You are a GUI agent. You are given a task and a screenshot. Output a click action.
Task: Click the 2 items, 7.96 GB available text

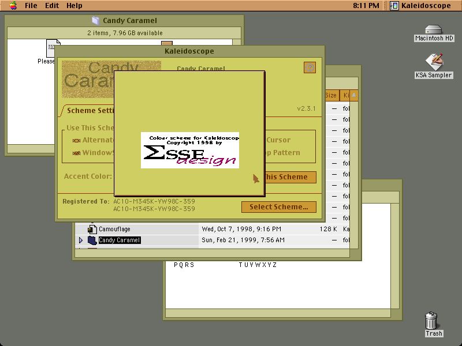click(125, 33)
